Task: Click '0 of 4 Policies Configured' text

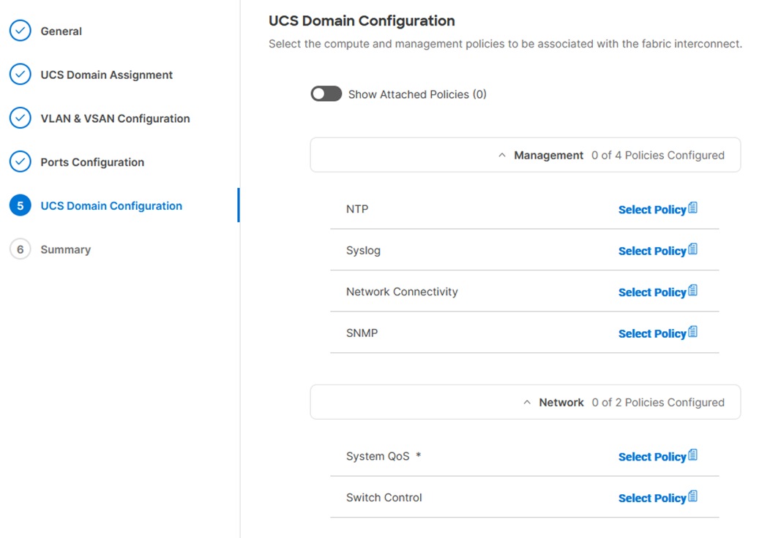Action: tap(658, 156)
